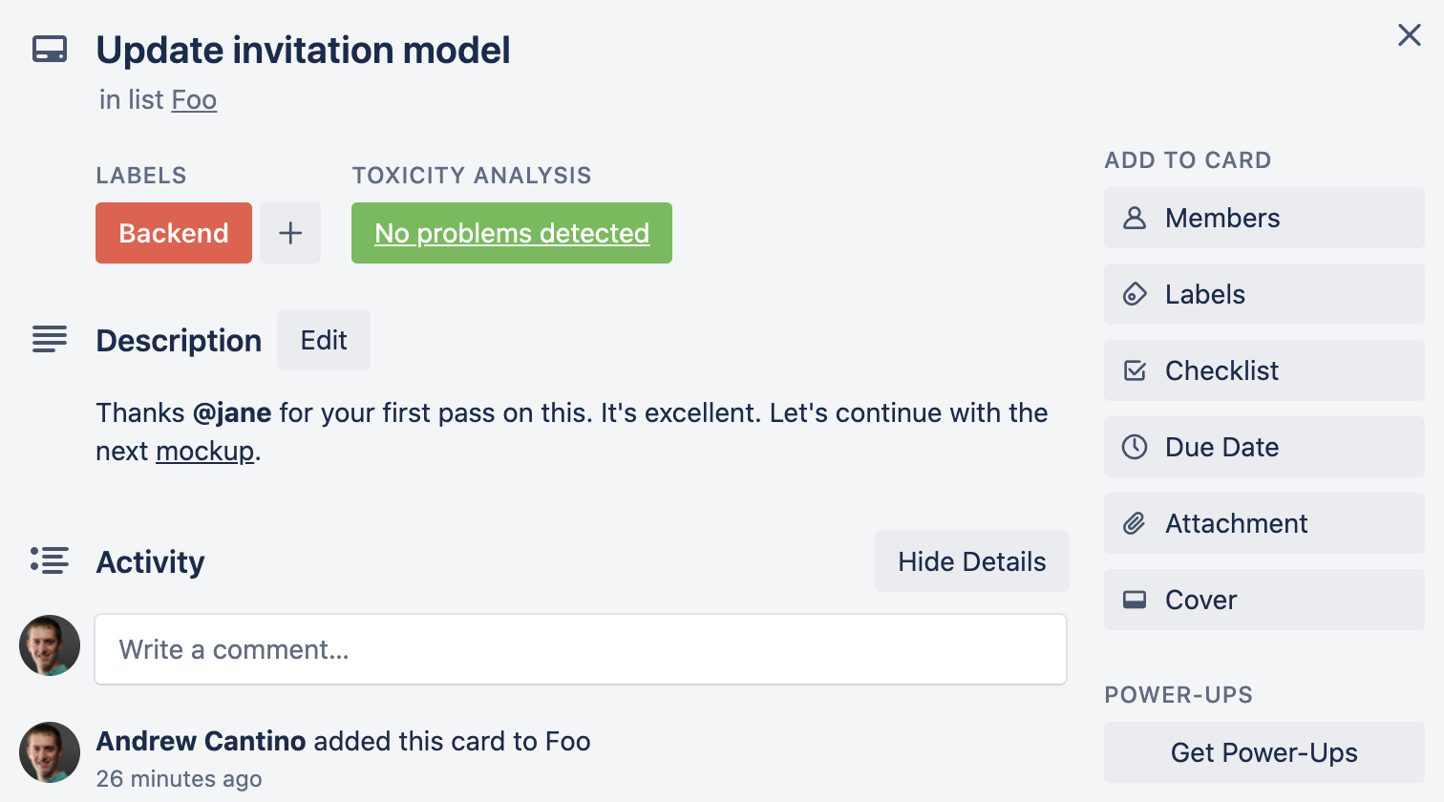Open Members from the sidebar
Screen dimensions: 1444x802
[x=1263, y=218]
